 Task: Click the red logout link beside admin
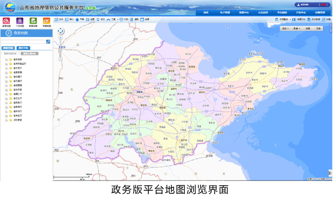coord(323,5)
